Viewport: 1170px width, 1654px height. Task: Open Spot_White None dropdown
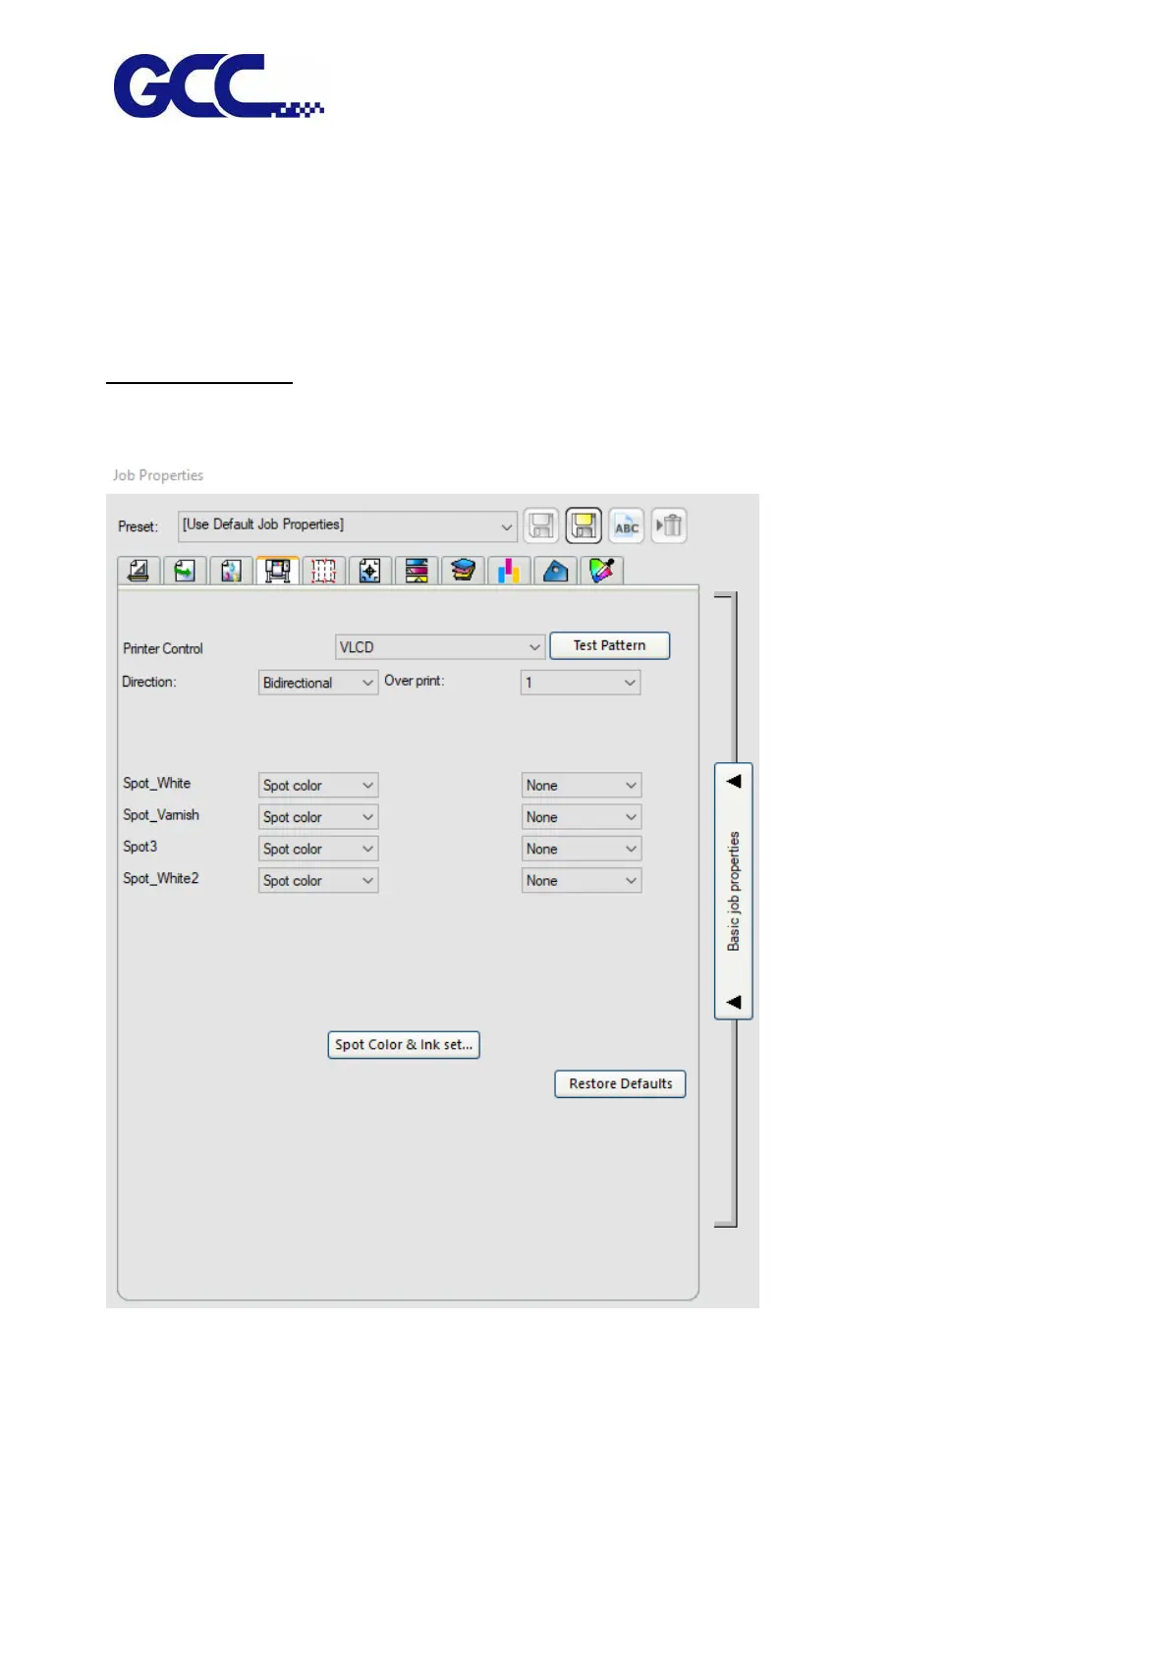[582, 786]
